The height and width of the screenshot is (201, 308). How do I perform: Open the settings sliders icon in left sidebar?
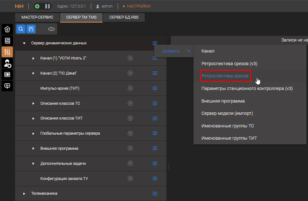7,52
